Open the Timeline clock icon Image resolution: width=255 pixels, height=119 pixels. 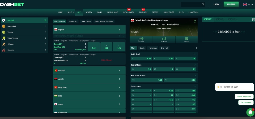tap(186, 39)
